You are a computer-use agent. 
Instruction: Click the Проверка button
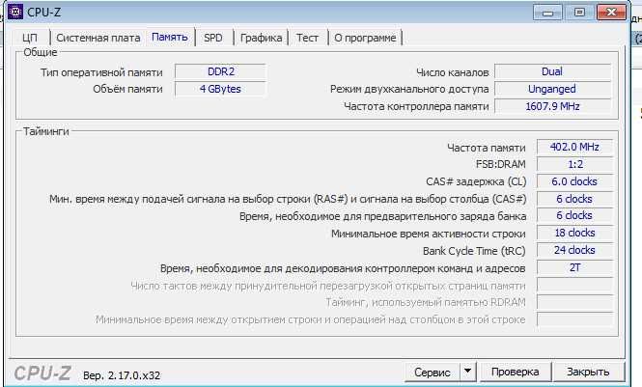(x=515, y=372)
